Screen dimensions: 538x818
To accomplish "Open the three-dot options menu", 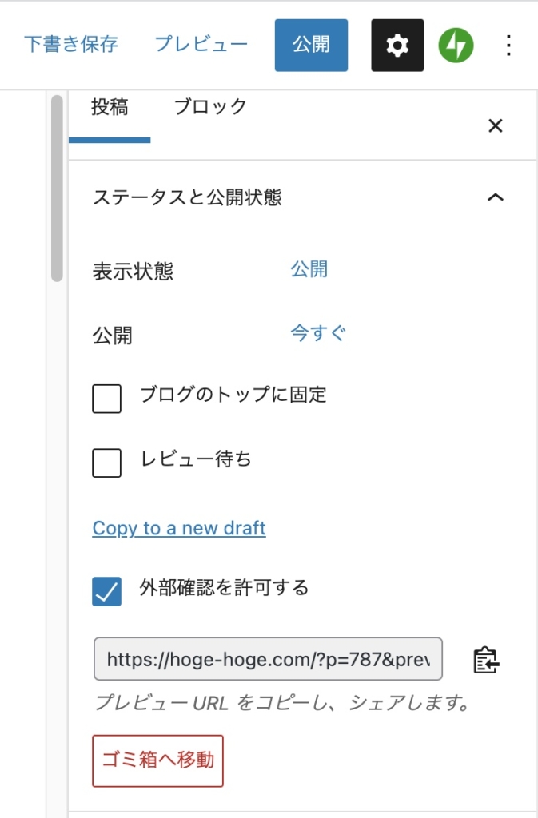I will (509, 46).
